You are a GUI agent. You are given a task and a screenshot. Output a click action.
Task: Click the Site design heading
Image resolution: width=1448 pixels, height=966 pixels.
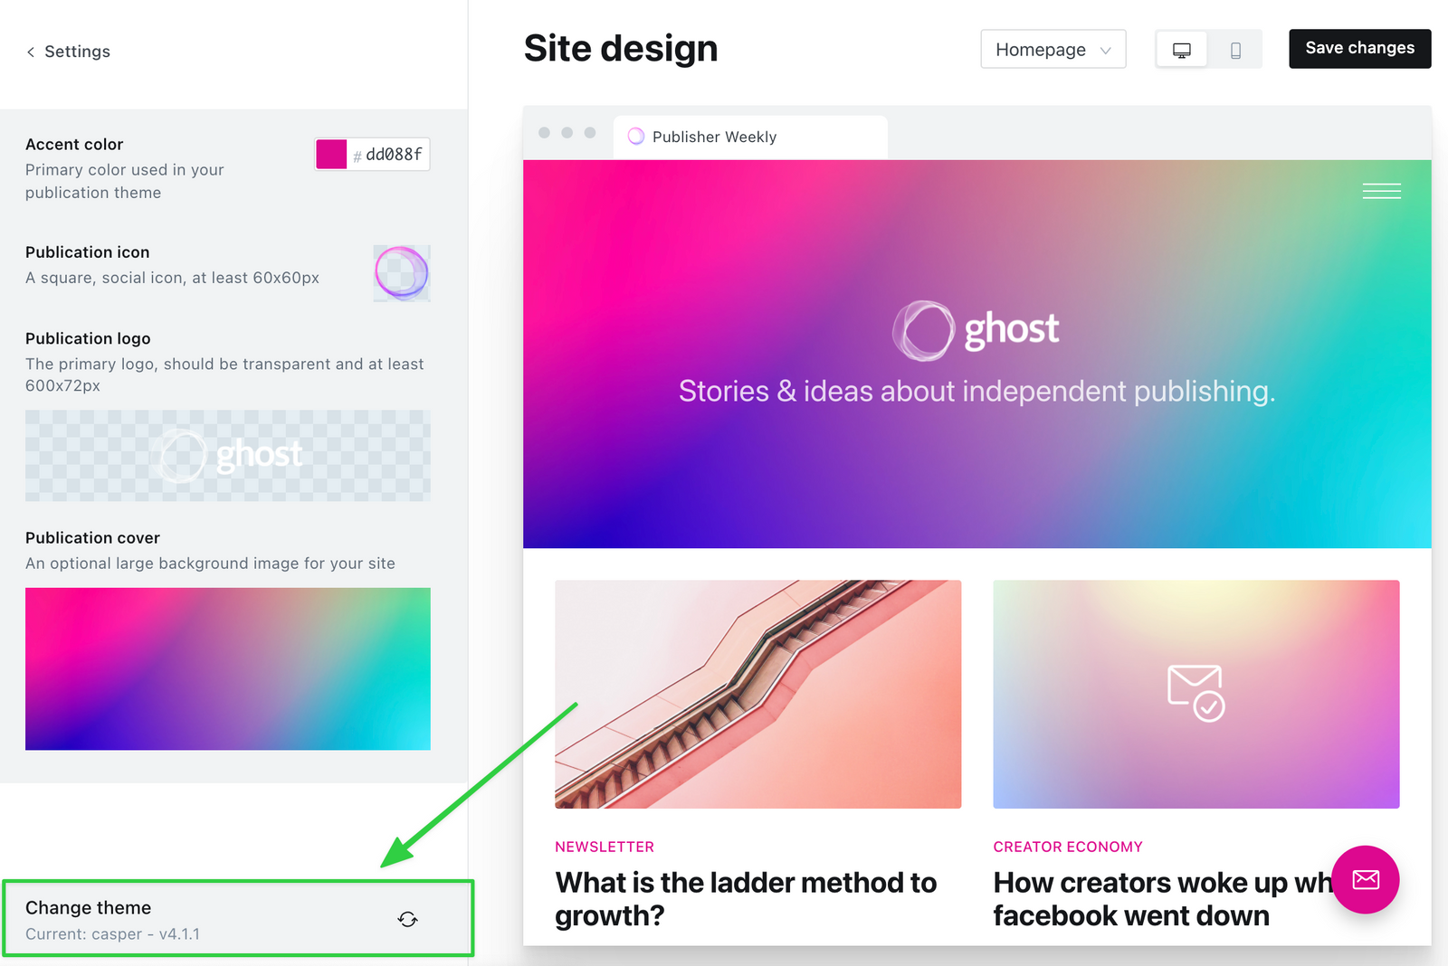(x=621, y=48)
